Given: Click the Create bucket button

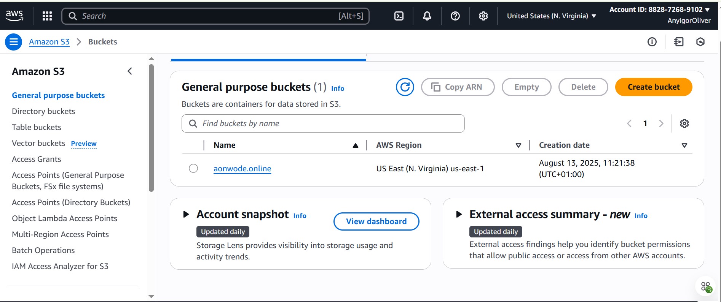Looking at the screenshot, I should point(654,87).
